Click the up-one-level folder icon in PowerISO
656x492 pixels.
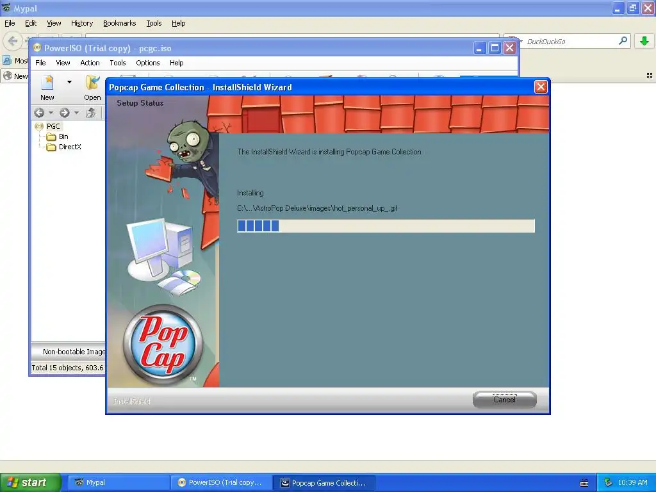point(91,113)
